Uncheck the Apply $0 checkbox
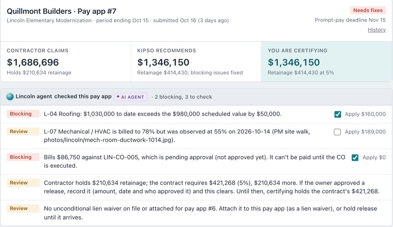This screenshot has width=393, height=227. pyautogui.click(x=355, y=157)
